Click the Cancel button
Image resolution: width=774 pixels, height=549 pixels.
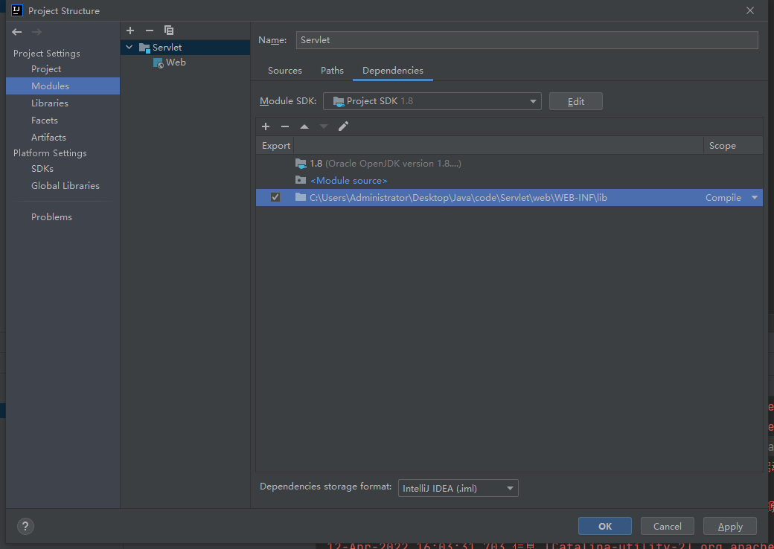point(668,526)
